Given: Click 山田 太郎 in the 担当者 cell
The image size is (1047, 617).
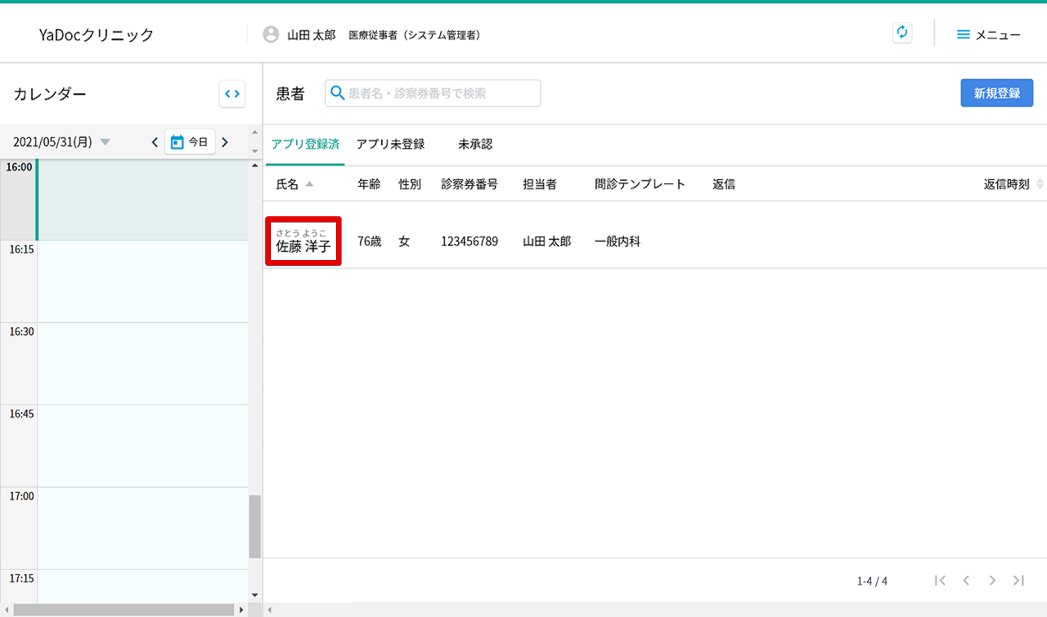Looking at the screenshot, I should coord(547,242).
